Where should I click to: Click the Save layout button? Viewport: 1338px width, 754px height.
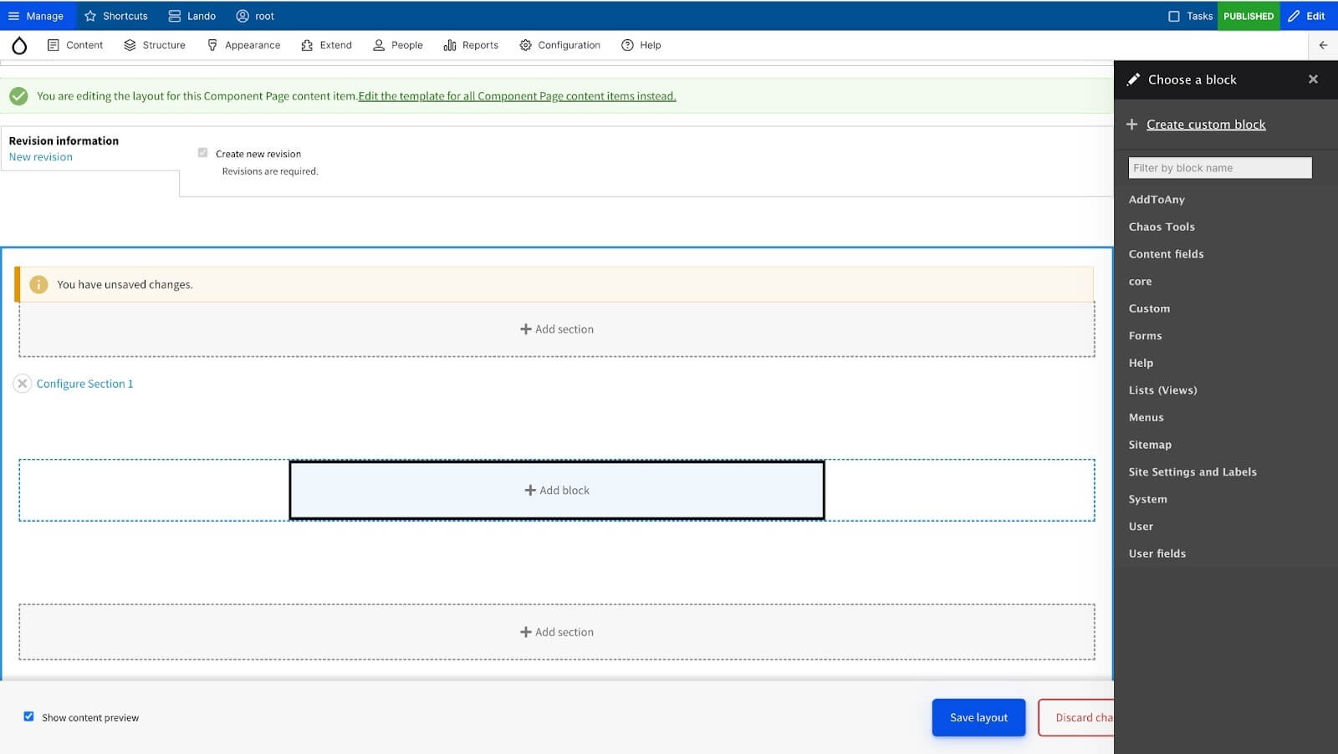pos(978,716)
